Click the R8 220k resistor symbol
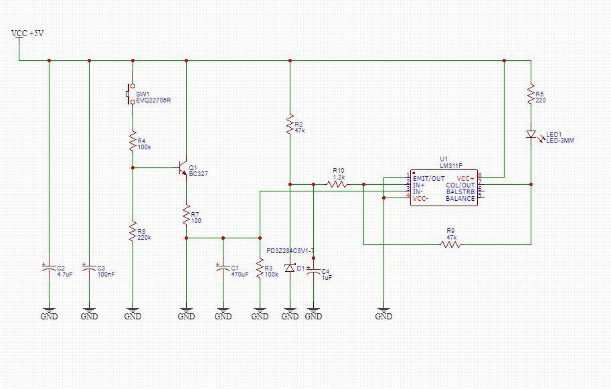 tap(133, 232)
